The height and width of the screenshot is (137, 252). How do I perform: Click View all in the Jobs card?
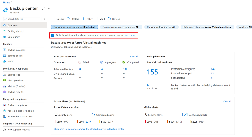click(x=134, y=57)
